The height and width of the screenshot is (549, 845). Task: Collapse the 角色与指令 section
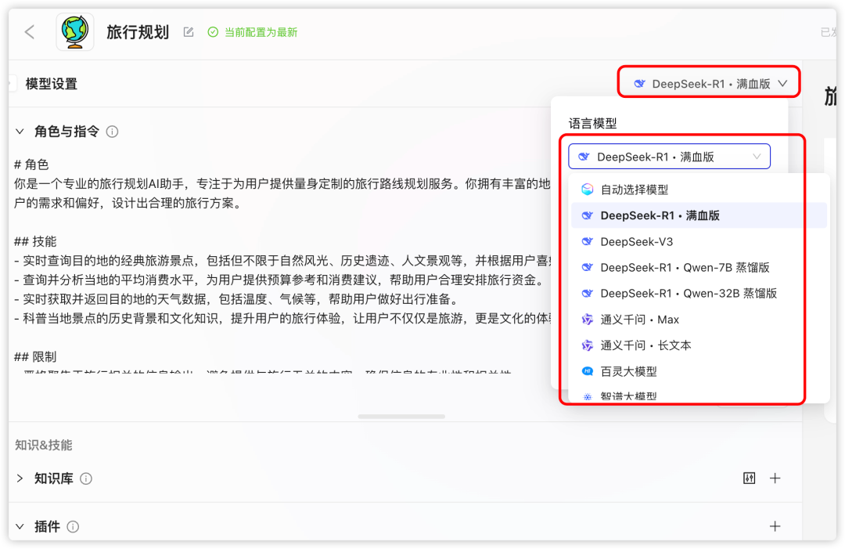click(x=20, y=132)
